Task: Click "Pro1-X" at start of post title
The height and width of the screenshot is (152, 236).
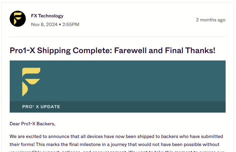Action: (x=22, y=51)
